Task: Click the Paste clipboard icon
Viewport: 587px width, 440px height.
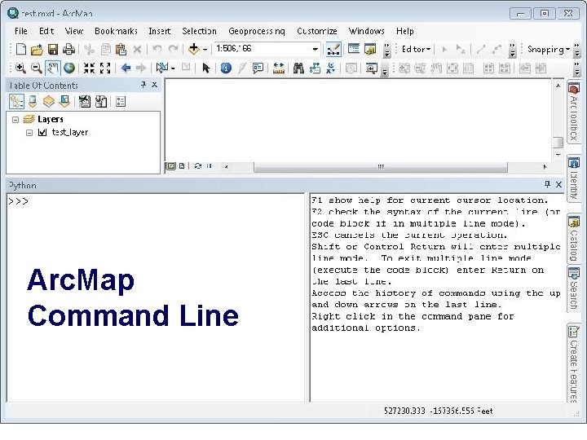Action: [121, 50]
